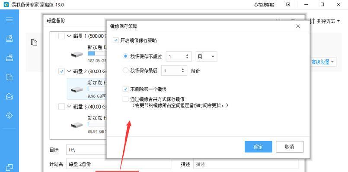Click the smart backup target icon
This screenshot has height=172, width=348.
pos(9,116)
